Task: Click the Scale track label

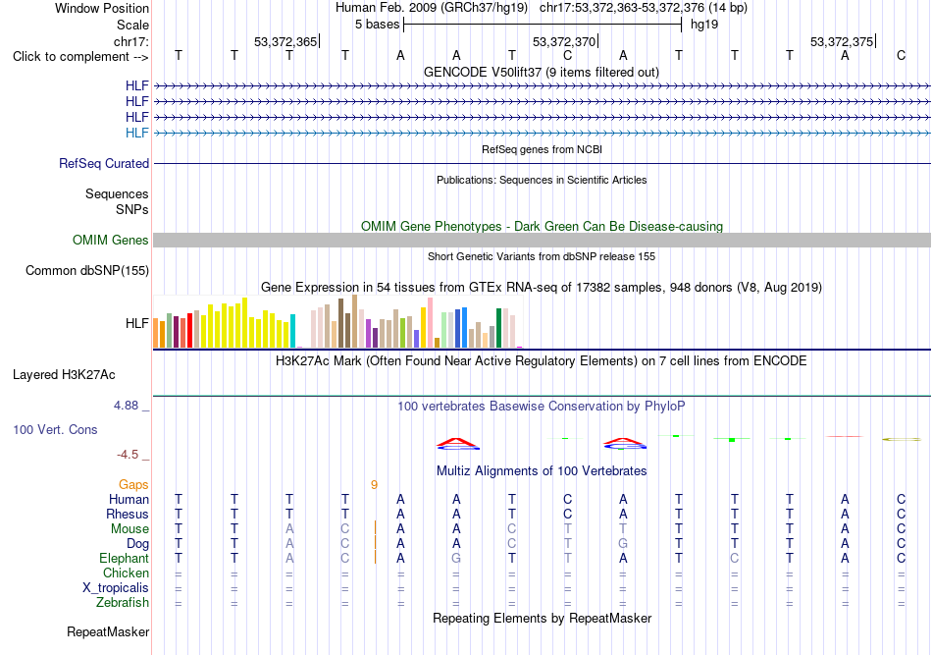Action: (132, 25)
